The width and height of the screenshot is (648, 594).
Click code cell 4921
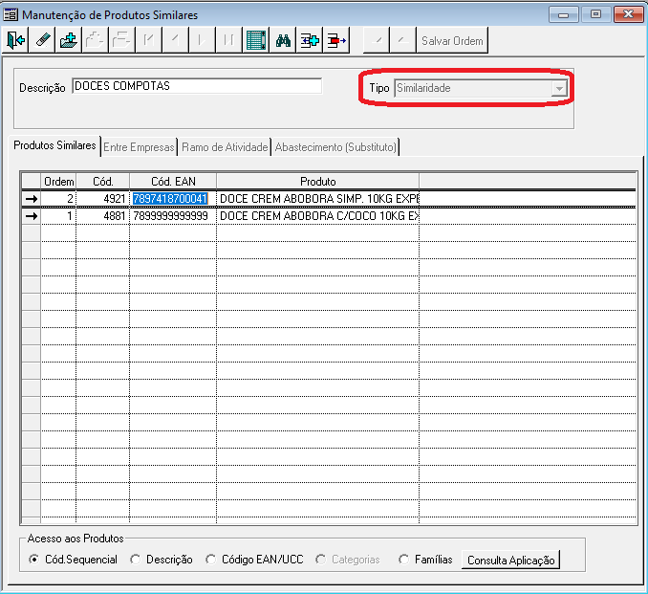coord(103,199)
